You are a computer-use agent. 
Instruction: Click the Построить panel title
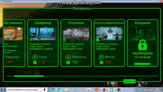pyautogui.click(x=82, y=8)
